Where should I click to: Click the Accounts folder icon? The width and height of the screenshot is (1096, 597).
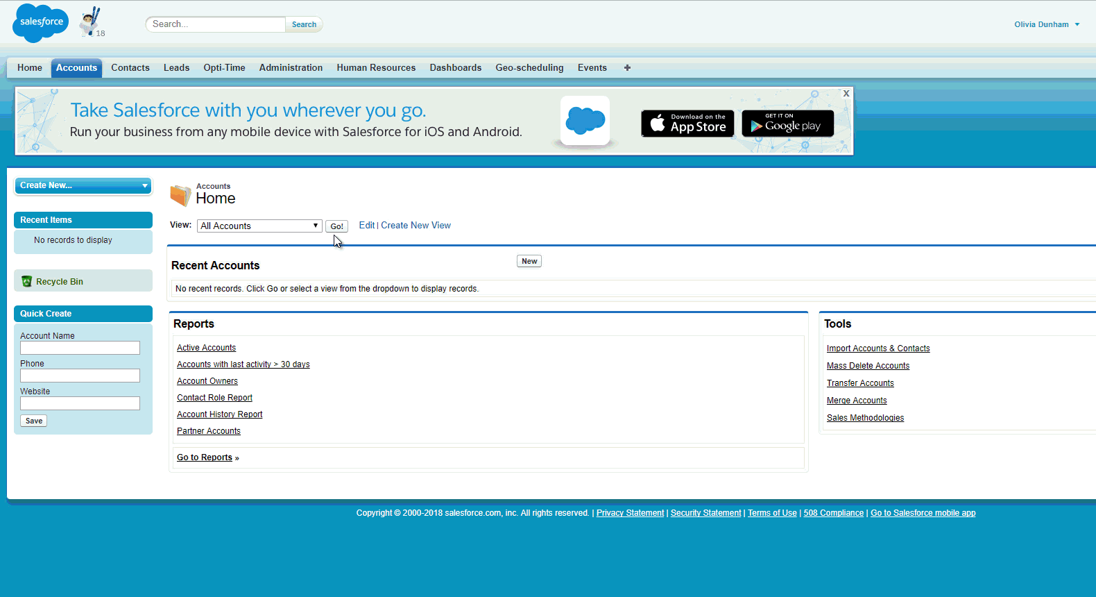(180, 195)
